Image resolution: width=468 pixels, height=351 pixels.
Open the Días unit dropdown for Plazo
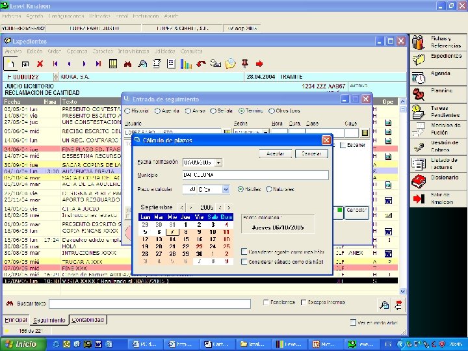coord(226,189)
